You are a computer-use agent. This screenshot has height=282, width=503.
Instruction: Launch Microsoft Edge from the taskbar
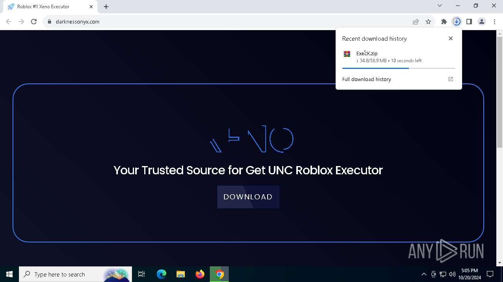click(x=161, y=274)
